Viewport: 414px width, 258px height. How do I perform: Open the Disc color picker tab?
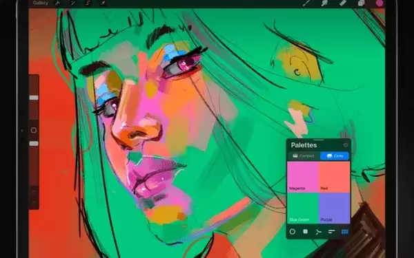(x=293, y=232)
